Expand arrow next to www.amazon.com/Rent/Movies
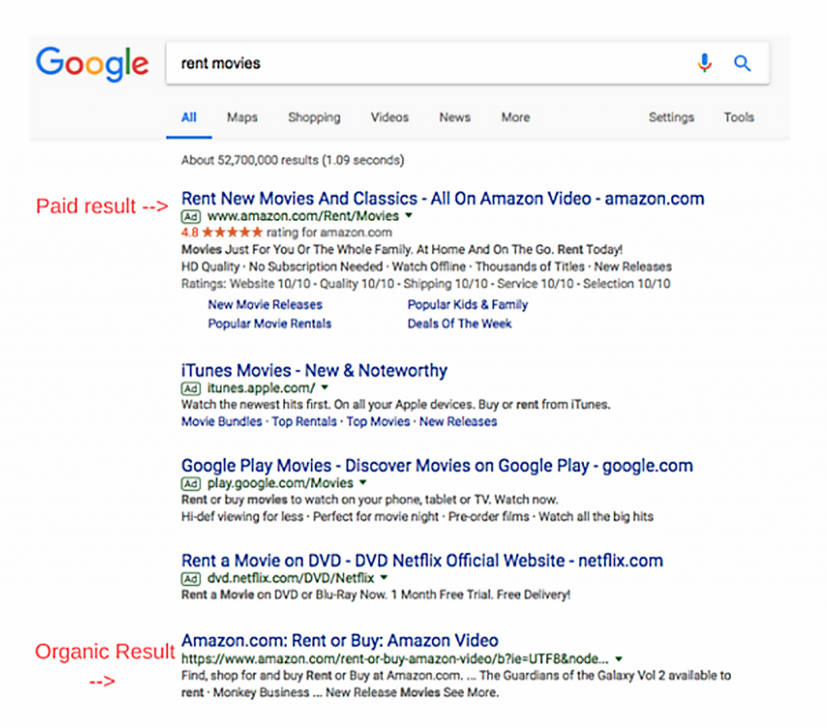The width and height of the screenshot is (827, 728). (409, 215)
